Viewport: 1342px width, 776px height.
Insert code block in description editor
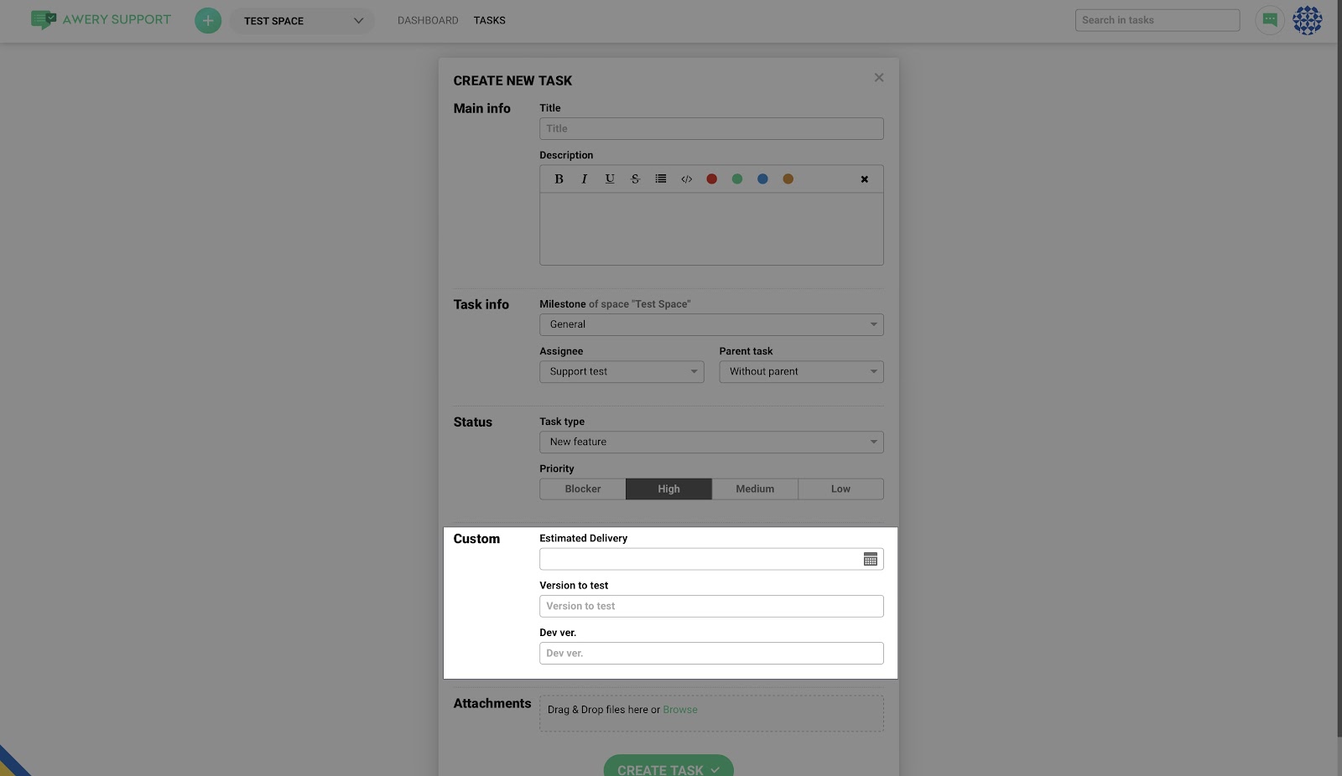coord(686,179)
